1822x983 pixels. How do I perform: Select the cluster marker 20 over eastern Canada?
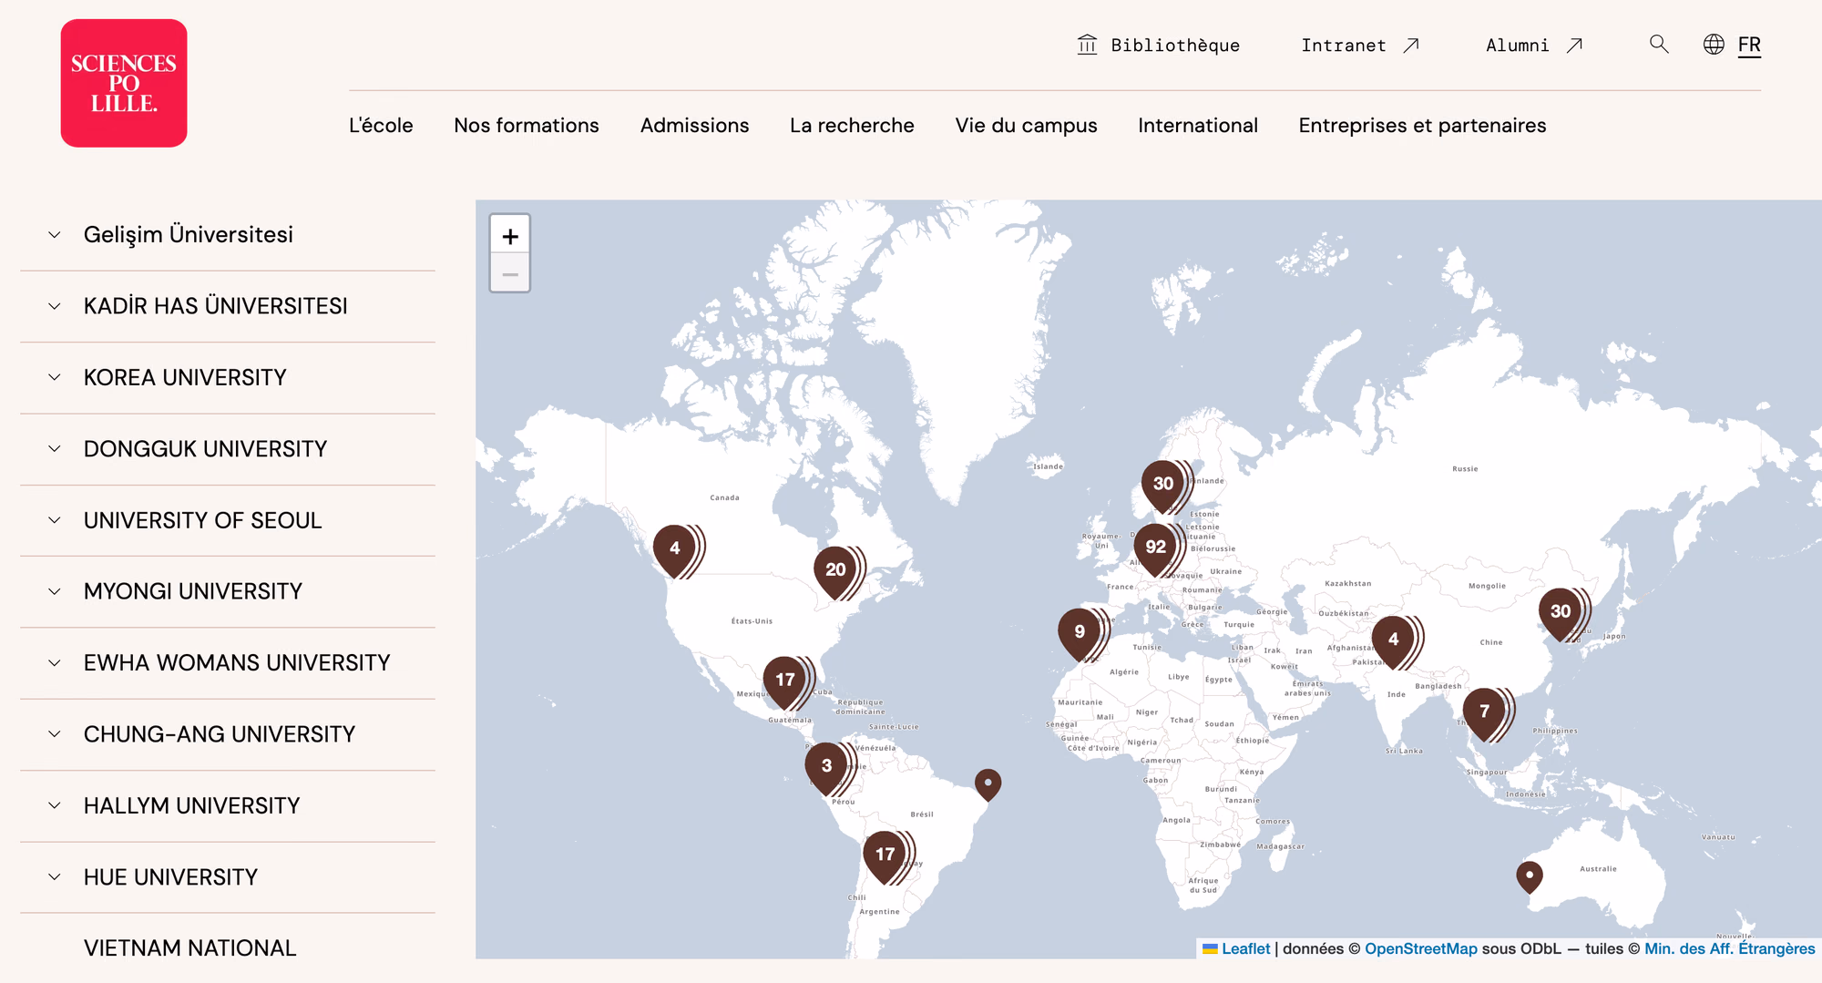(x=836, y=572)
